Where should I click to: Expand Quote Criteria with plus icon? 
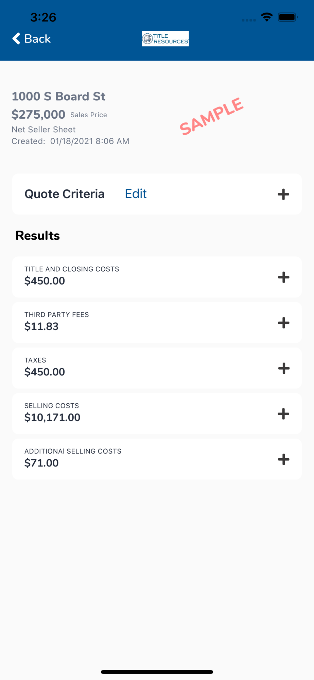283,194
